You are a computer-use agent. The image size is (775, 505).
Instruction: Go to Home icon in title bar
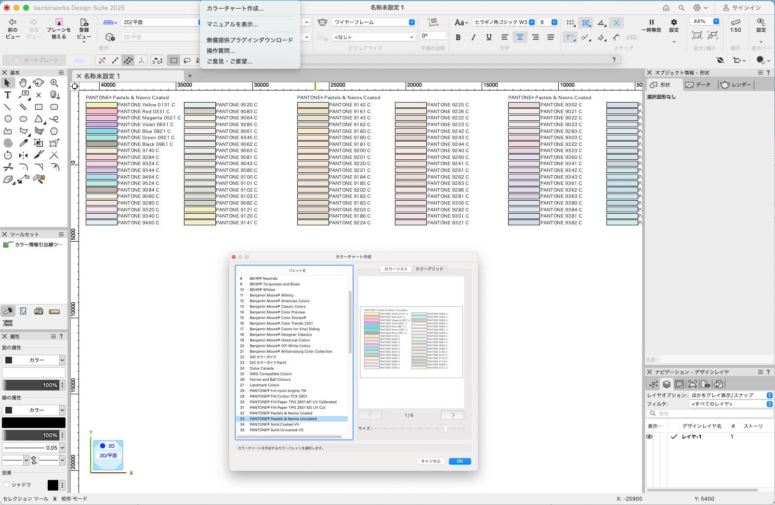pos(666,8)
